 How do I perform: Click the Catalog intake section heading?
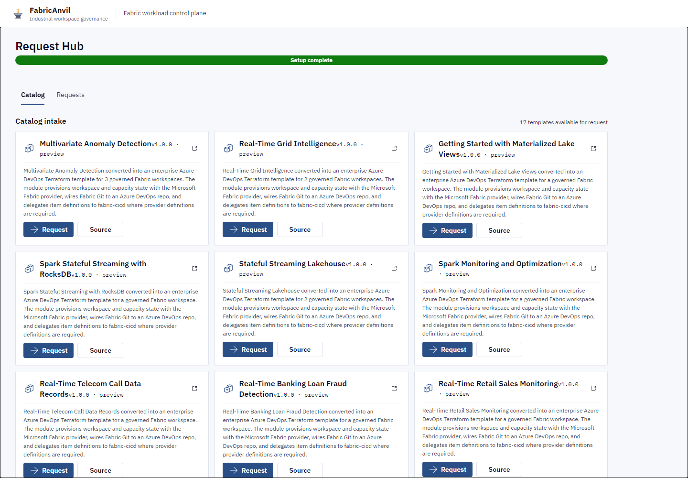[41, 121]
